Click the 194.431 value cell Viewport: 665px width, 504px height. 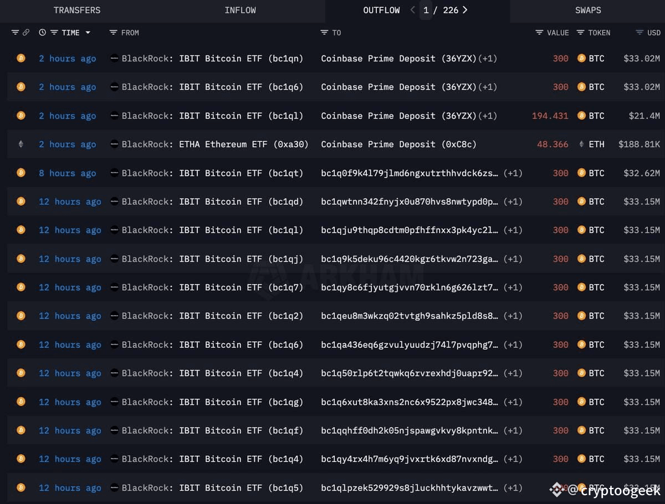coord(550,116)
